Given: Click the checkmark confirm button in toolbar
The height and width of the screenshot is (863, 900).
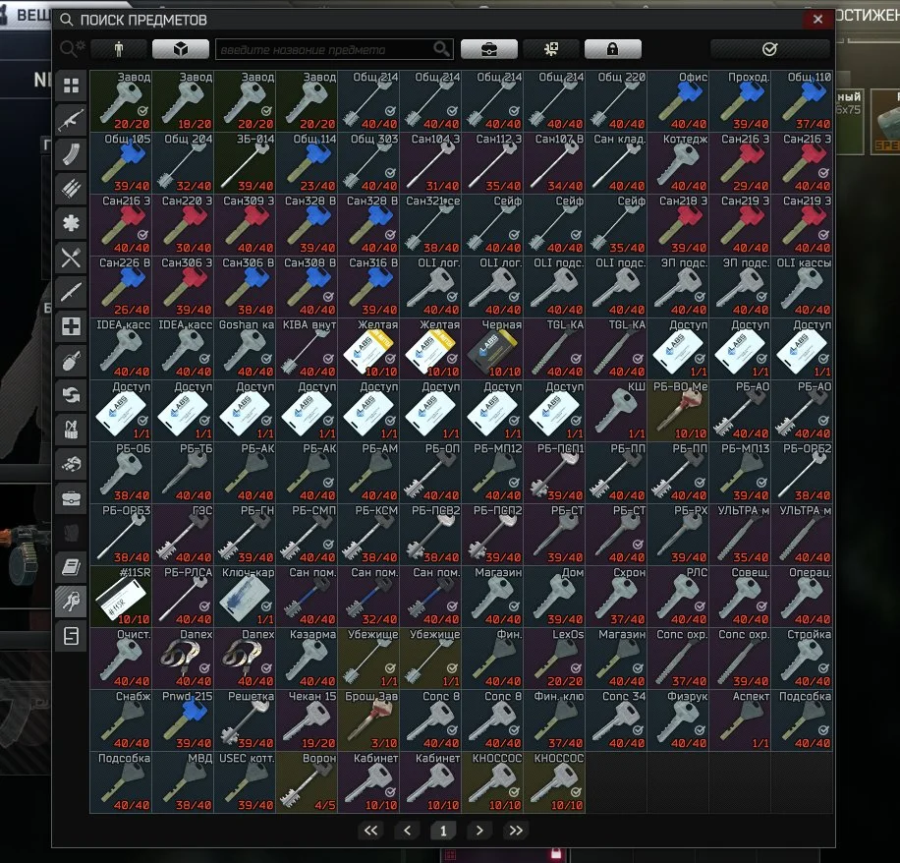Looking at the screenshot, I should point(769,49).
